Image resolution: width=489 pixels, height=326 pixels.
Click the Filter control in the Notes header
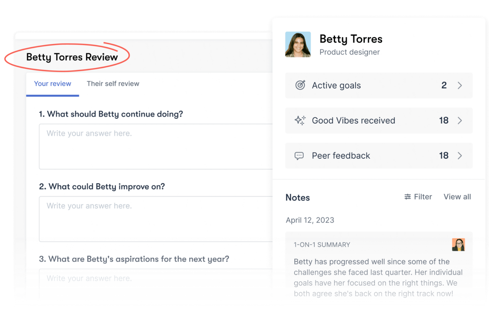click(x=418, y=197)
